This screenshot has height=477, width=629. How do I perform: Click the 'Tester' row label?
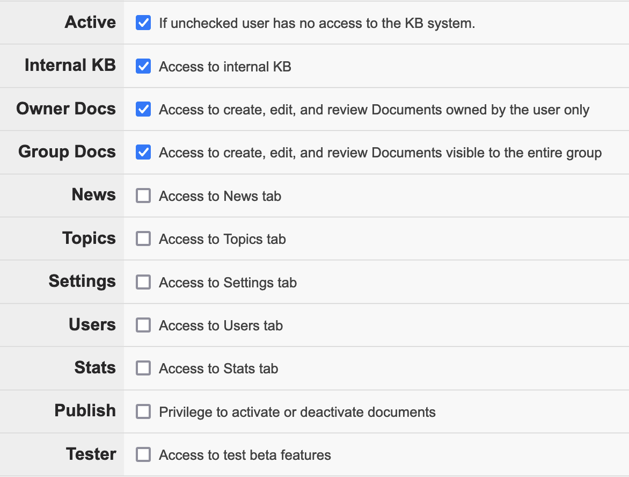91,454
